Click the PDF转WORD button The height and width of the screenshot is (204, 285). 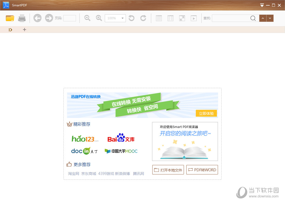pyautogui.click(x=202, y=170)
